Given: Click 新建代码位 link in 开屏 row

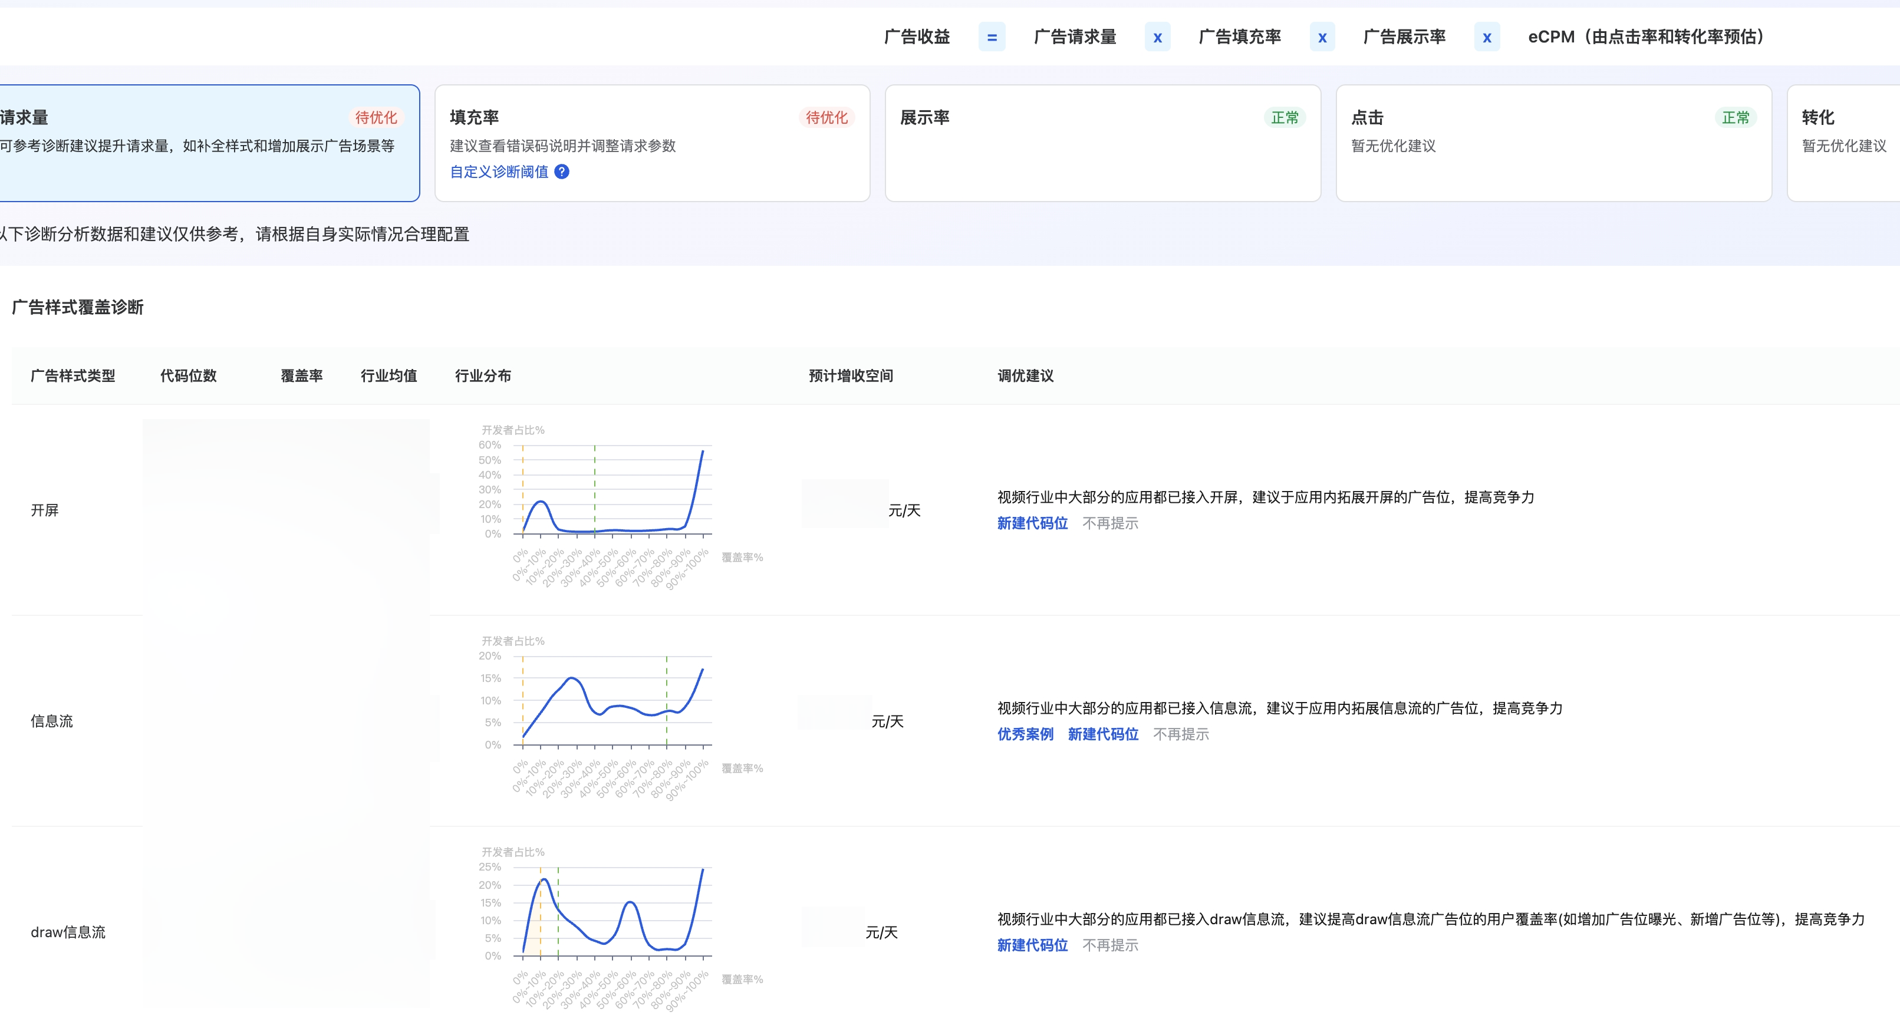Looking at the screenshot, I should (x=1032, y=523).
